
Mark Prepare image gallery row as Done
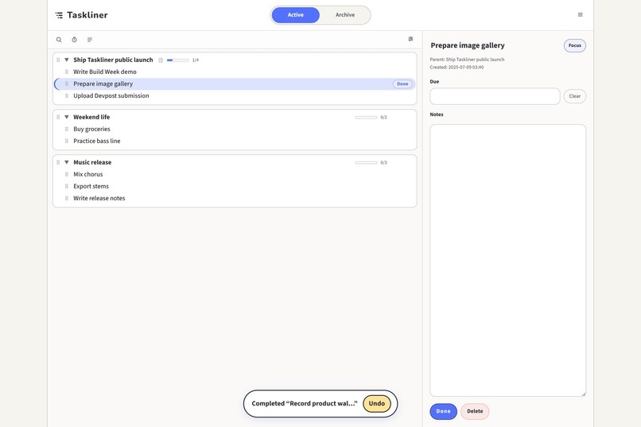coord(402,83)
